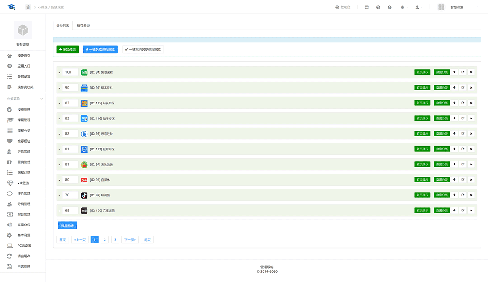The width and height of the screenshot is (488, 282).
Task: Open 视频管理 from the sidebar
Action: click(24, 110)
